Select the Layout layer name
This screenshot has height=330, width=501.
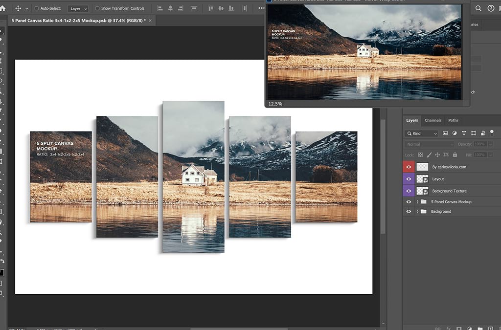point(438,179)
